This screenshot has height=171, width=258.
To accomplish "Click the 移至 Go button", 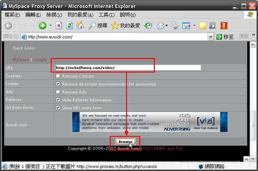I will [x=225, y=37].
